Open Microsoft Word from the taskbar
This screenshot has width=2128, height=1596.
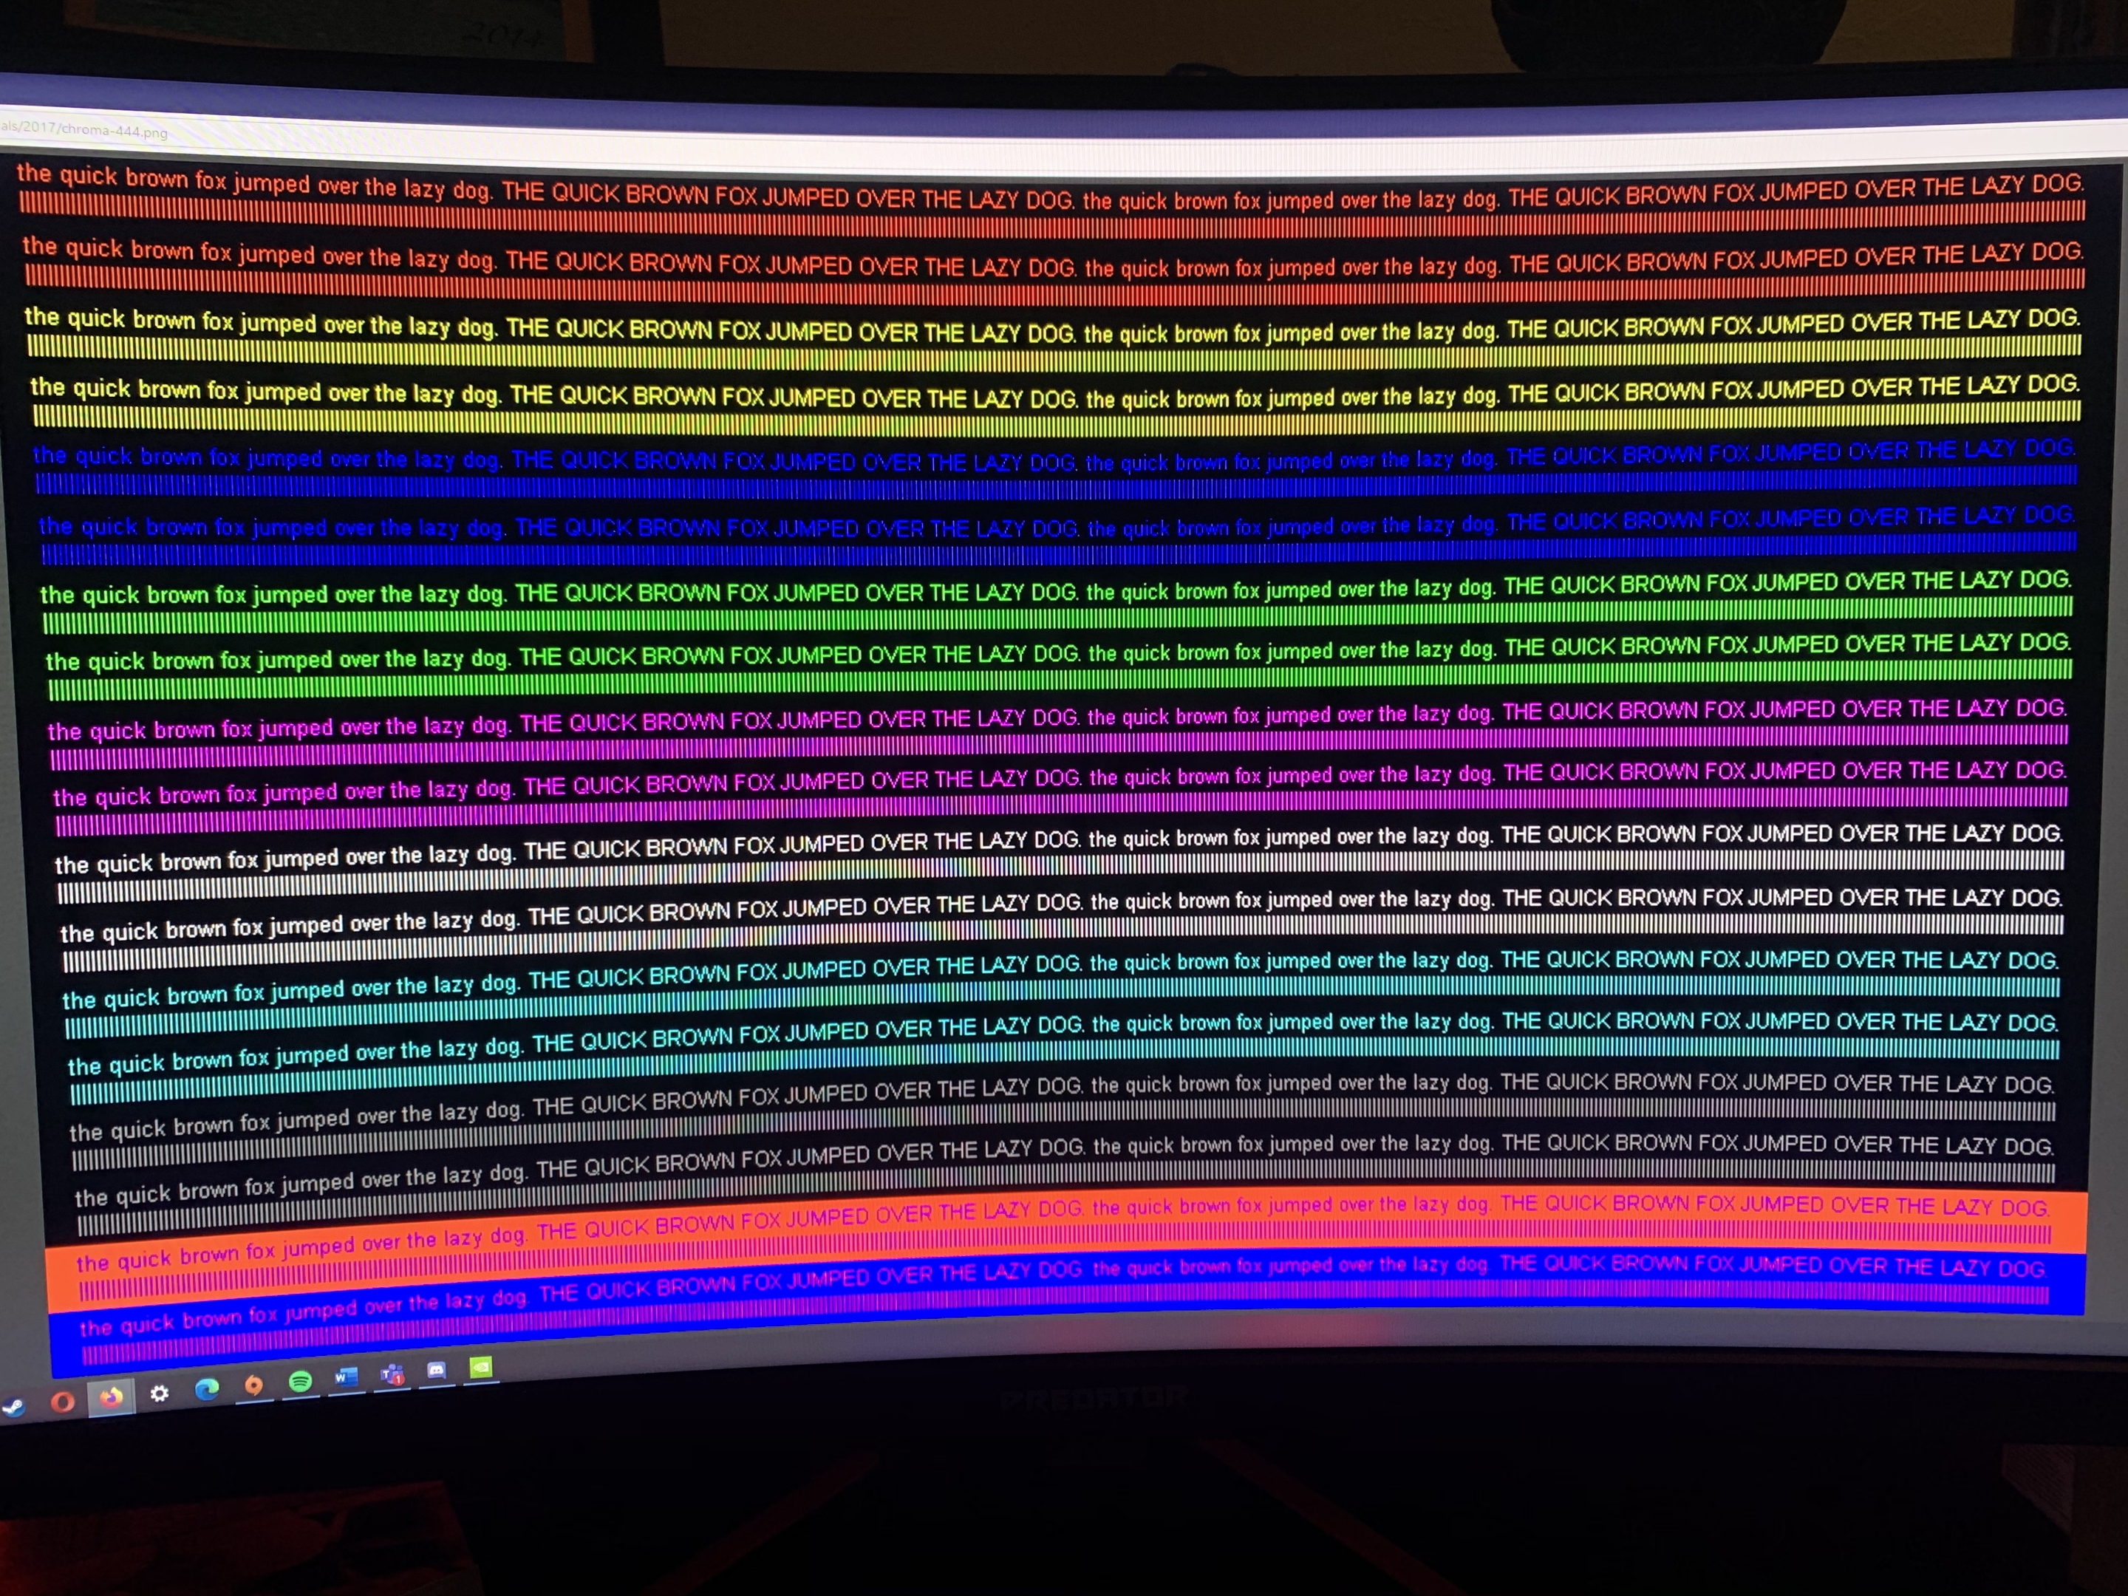click(347, 1377)
